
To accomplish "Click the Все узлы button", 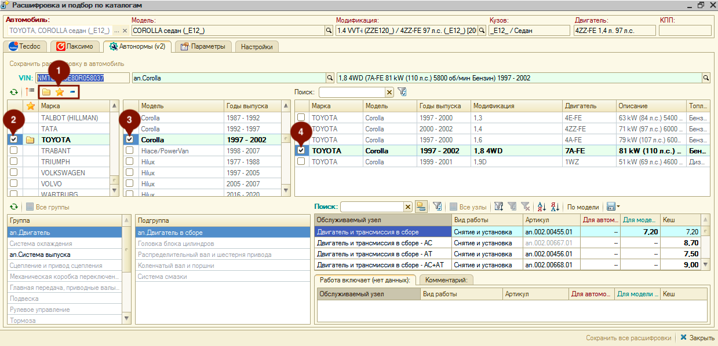I will (468, 207).
